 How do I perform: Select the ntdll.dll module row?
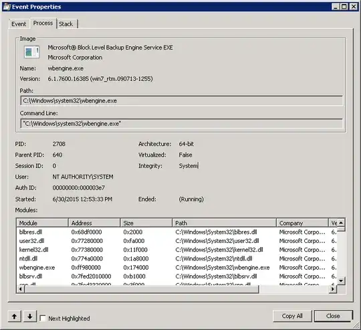tap(176, 258)
